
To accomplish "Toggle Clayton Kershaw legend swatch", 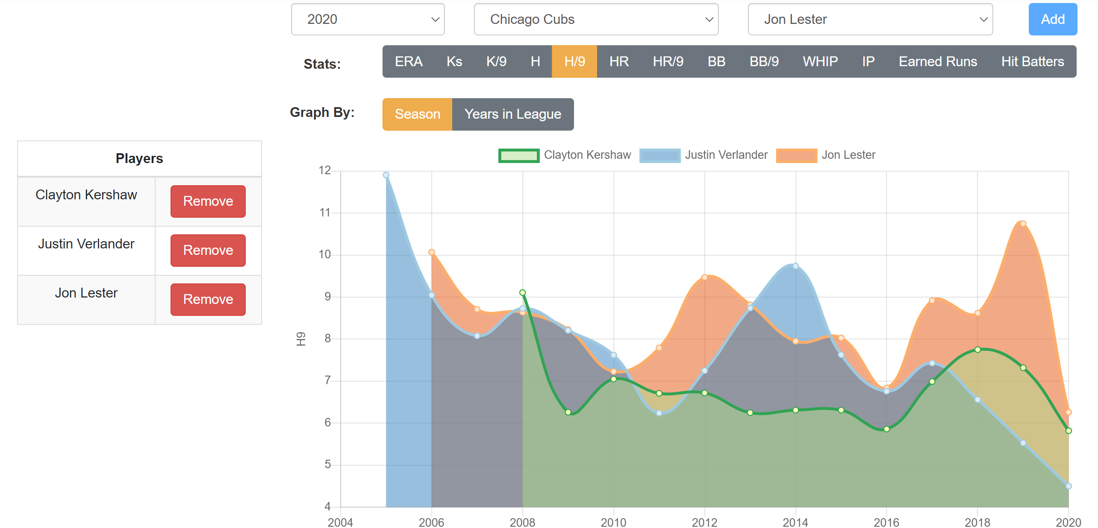I will coord(519,155).
